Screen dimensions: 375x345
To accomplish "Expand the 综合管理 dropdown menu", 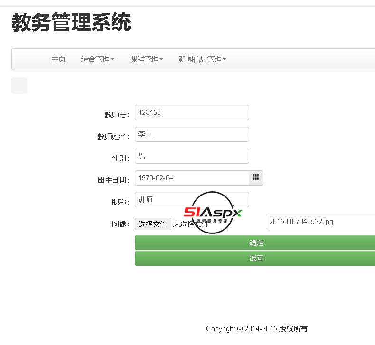I will click(x=98, y=59).
